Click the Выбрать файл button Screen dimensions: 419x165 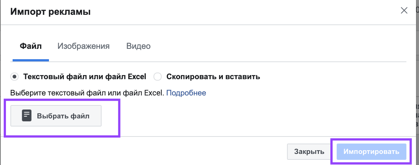coord(56,116)
